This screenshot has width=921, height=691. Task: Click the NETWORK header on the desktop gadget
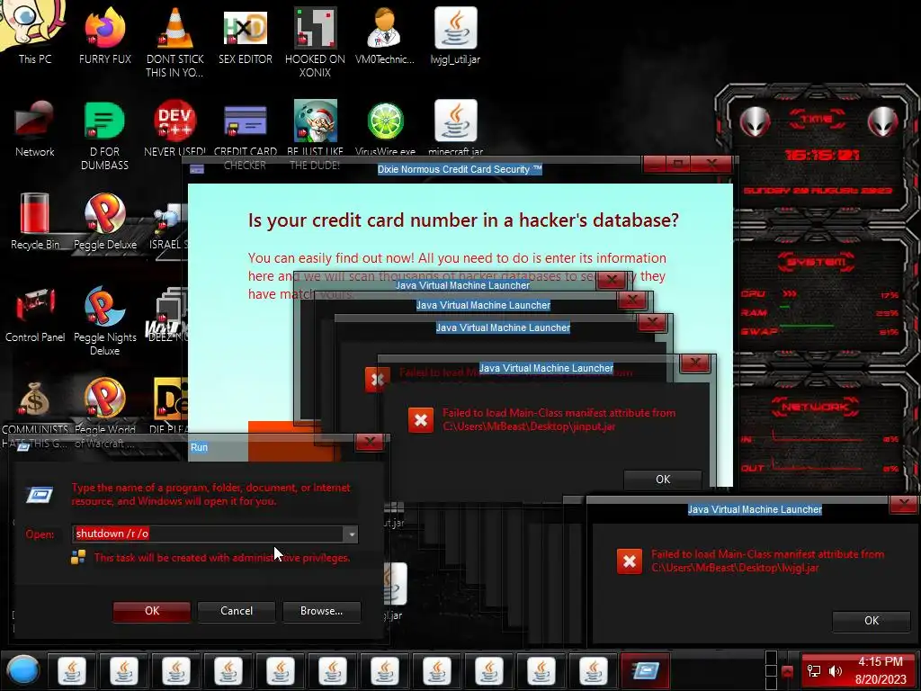[x=815, y=407]
